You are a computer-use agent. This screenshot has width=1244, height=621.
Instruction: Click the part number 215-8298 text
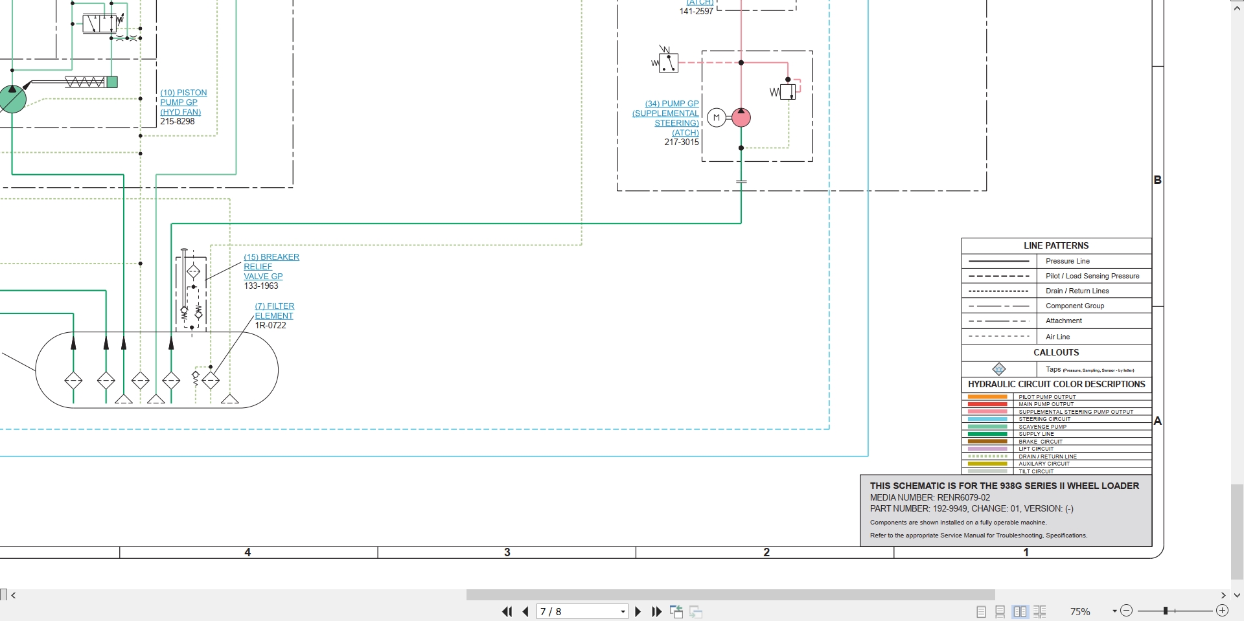[177, 121]
